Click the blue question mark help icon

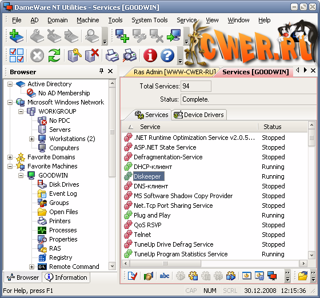coord(167,55)
